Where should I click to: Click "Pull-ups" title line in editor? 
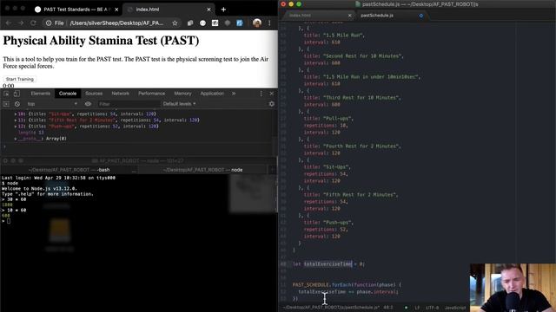coord(328,119)
